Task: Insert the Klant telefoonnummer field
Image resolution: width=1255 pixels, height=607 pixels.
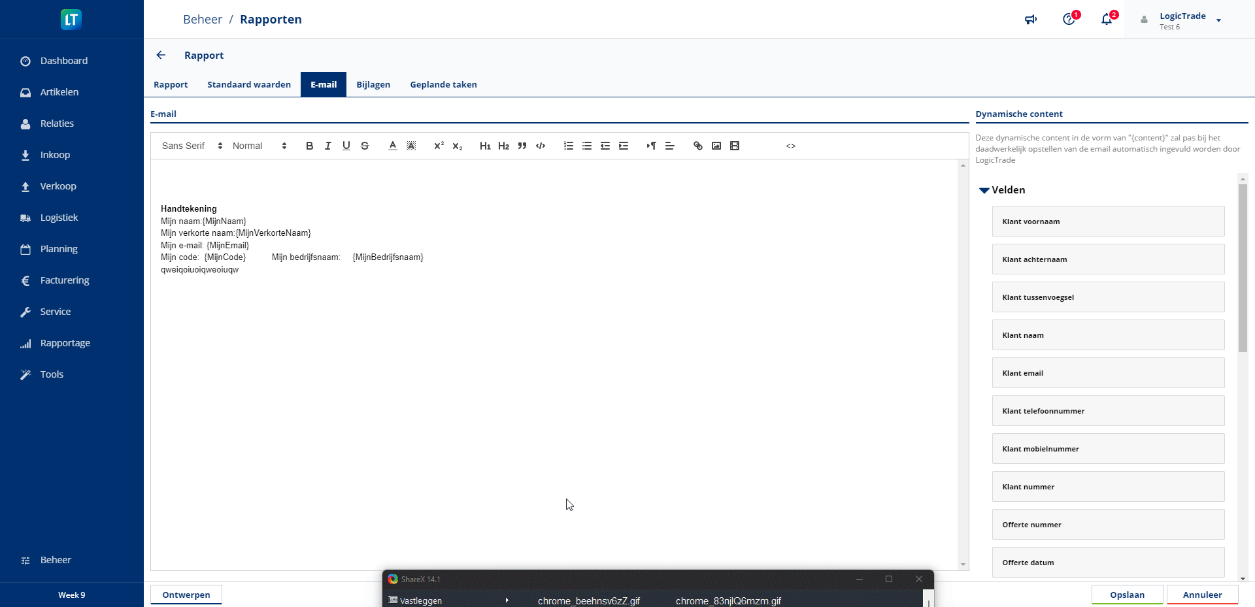Action: tap(1108, 411)
